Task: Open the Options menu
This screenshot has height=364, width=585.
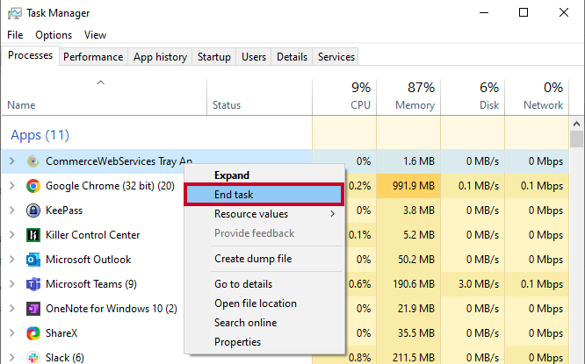Action: 54,35
